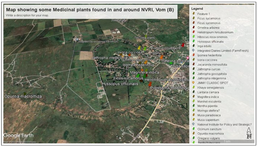
Task: Click the Hyssopus officinalis label on the map
Action: click(x=120, y=84)
